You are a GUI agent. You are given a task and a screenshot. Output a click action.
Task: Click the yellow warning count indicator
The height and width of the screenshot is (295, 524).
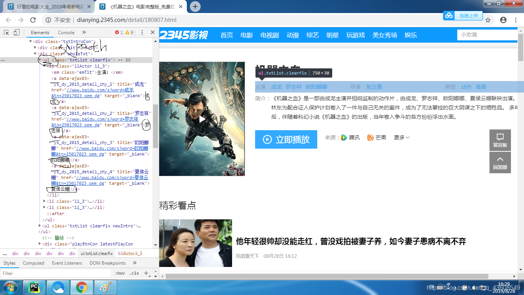(x=129, y=33)
